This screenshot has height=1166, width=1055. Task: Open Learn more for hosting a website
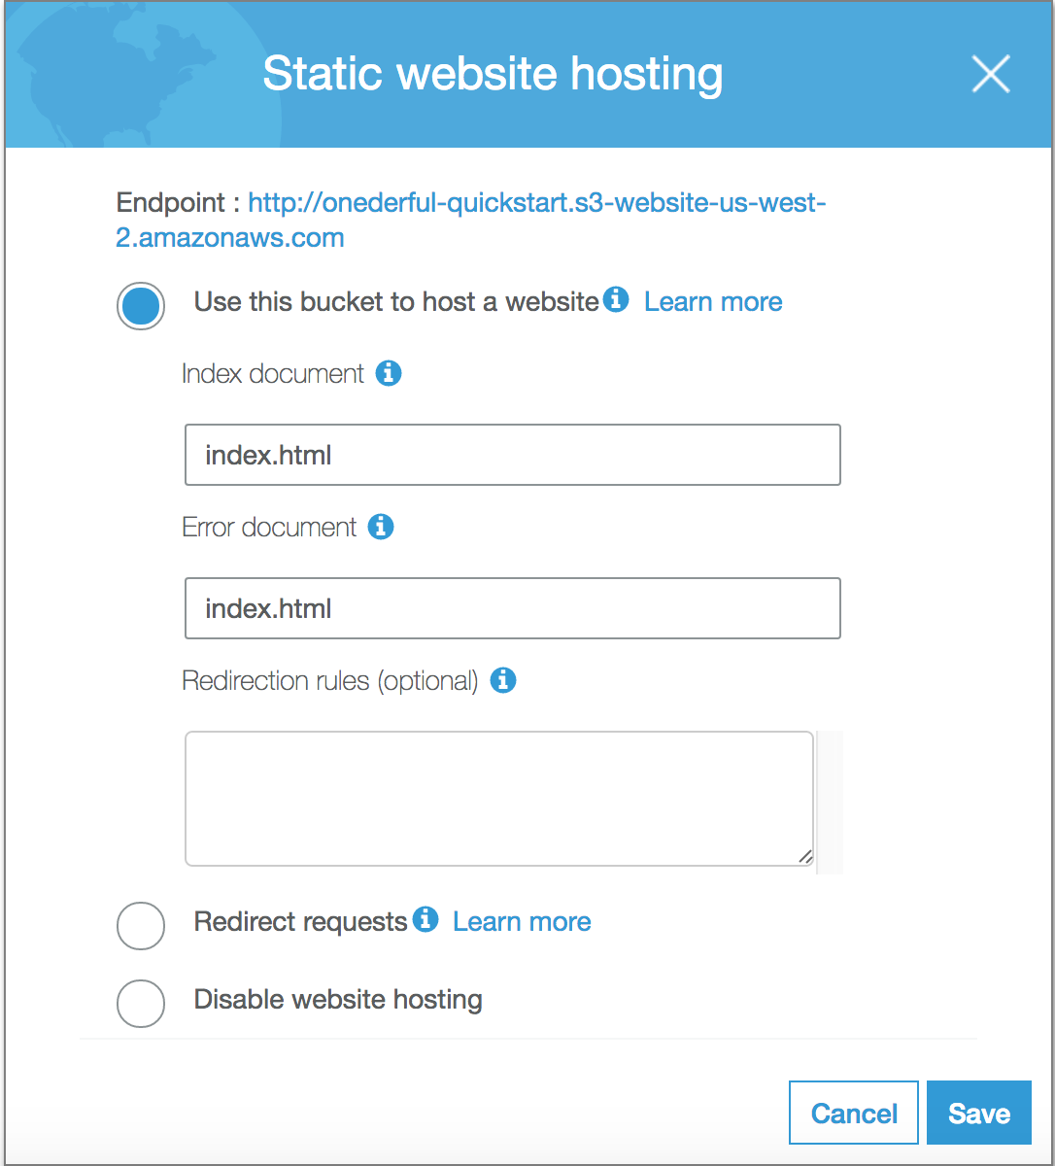(x=713, y=302)
